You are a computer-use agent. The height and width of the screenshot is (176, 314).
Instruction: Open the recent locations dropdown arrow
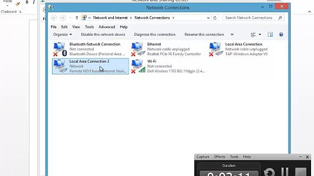click(70, 18)
